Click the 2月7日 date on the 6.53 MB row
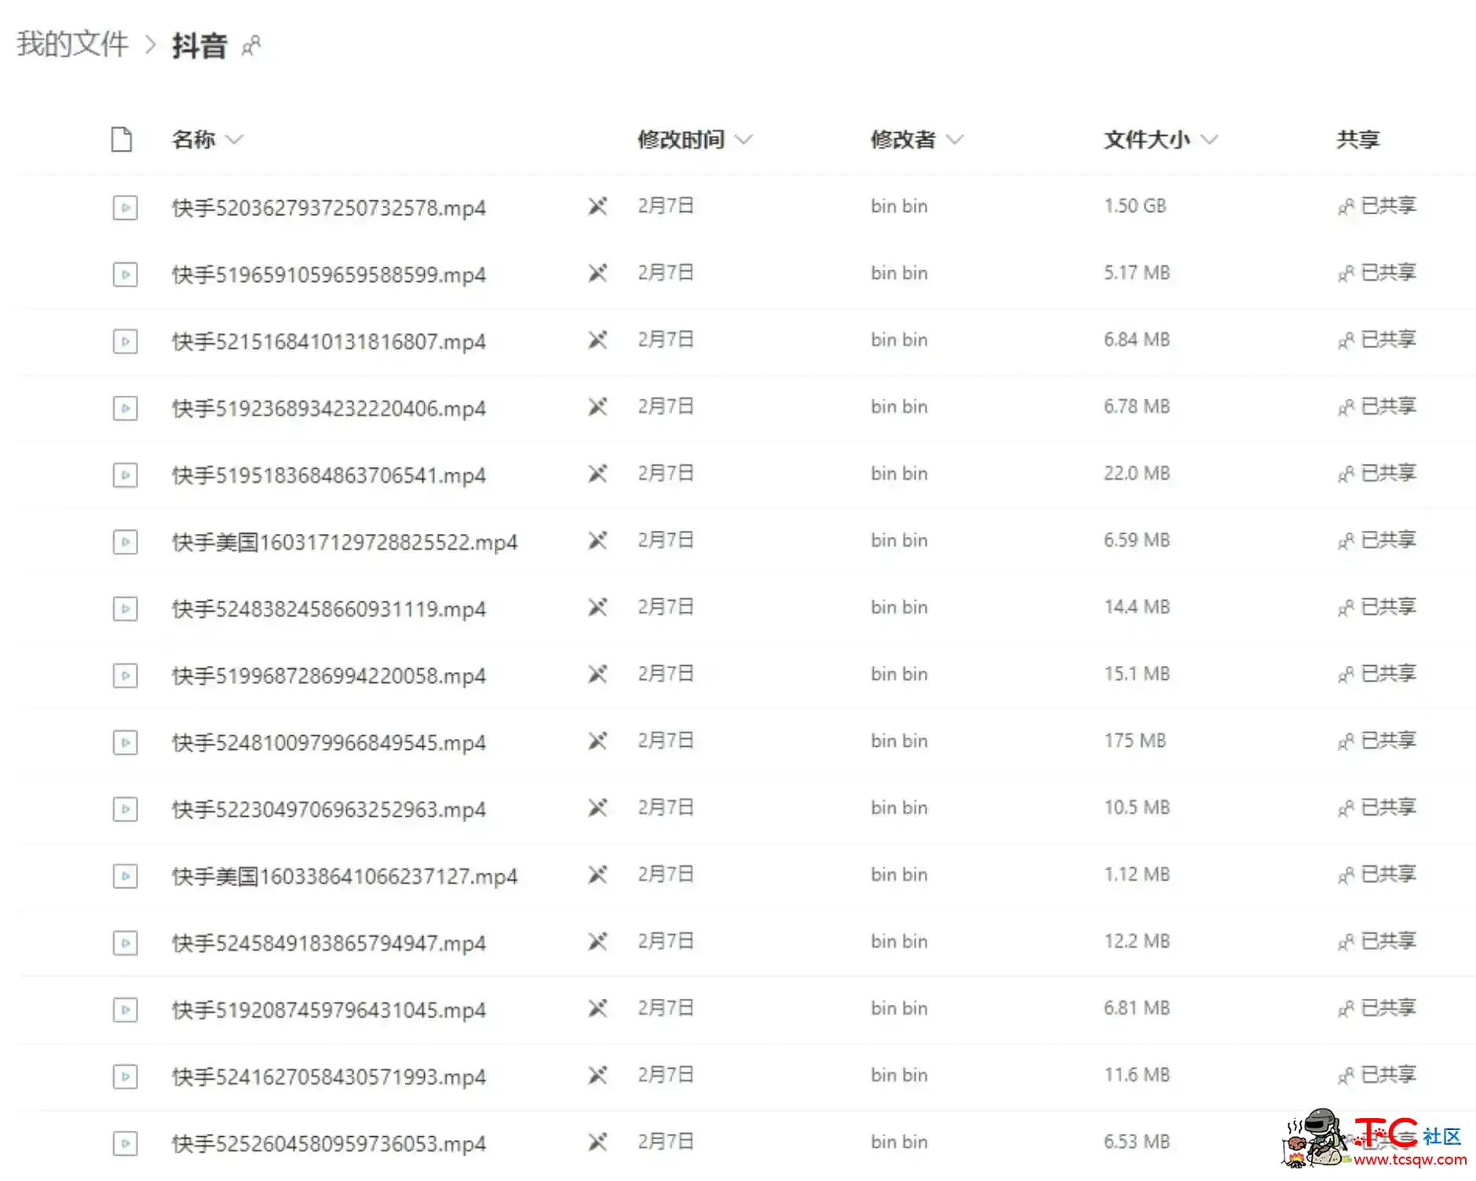Screen dimensions: 1476x1181 pyautogui.click(x=665, y=1140)
